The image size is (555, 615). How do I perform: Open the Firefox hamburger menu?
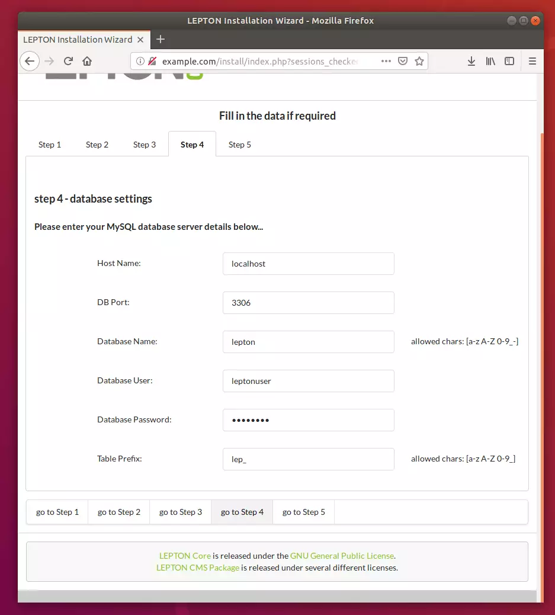pyautogui.click(x=532, y=61)
